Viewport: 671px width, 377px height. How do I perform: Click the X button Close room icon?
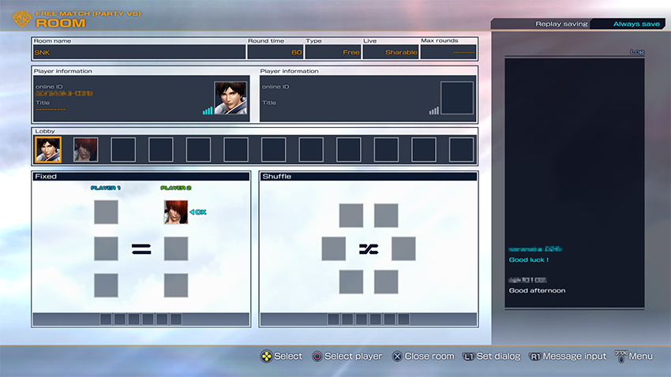[x=397, y=356]
